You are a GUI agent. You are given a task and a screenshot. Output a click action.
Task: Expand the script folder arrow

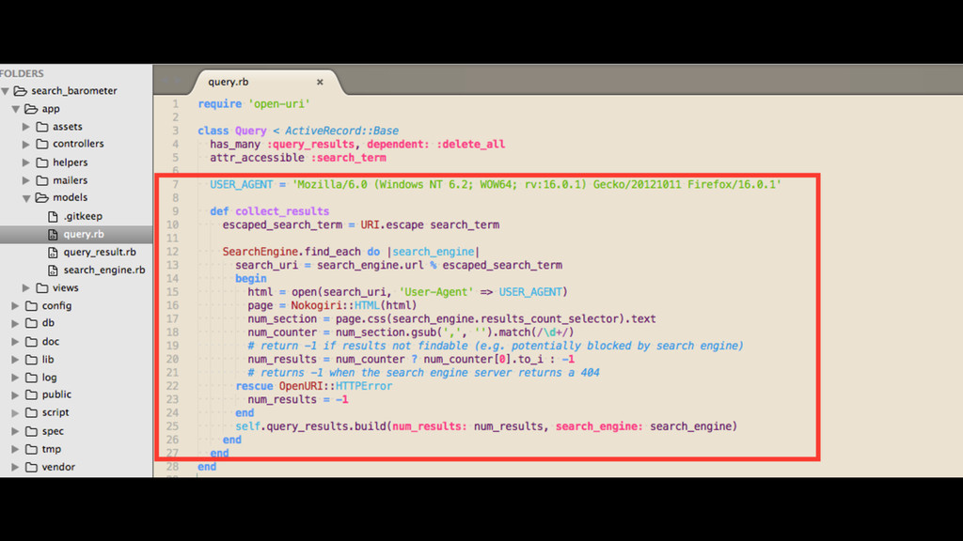[15, 413]
